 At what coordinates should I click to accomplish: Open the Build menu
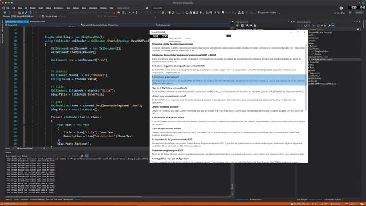[x=41, y=8]
